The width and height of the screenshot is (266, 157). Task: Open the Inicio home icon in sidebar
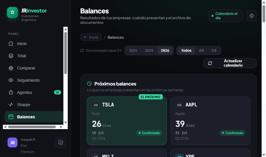tap(11, 44)
